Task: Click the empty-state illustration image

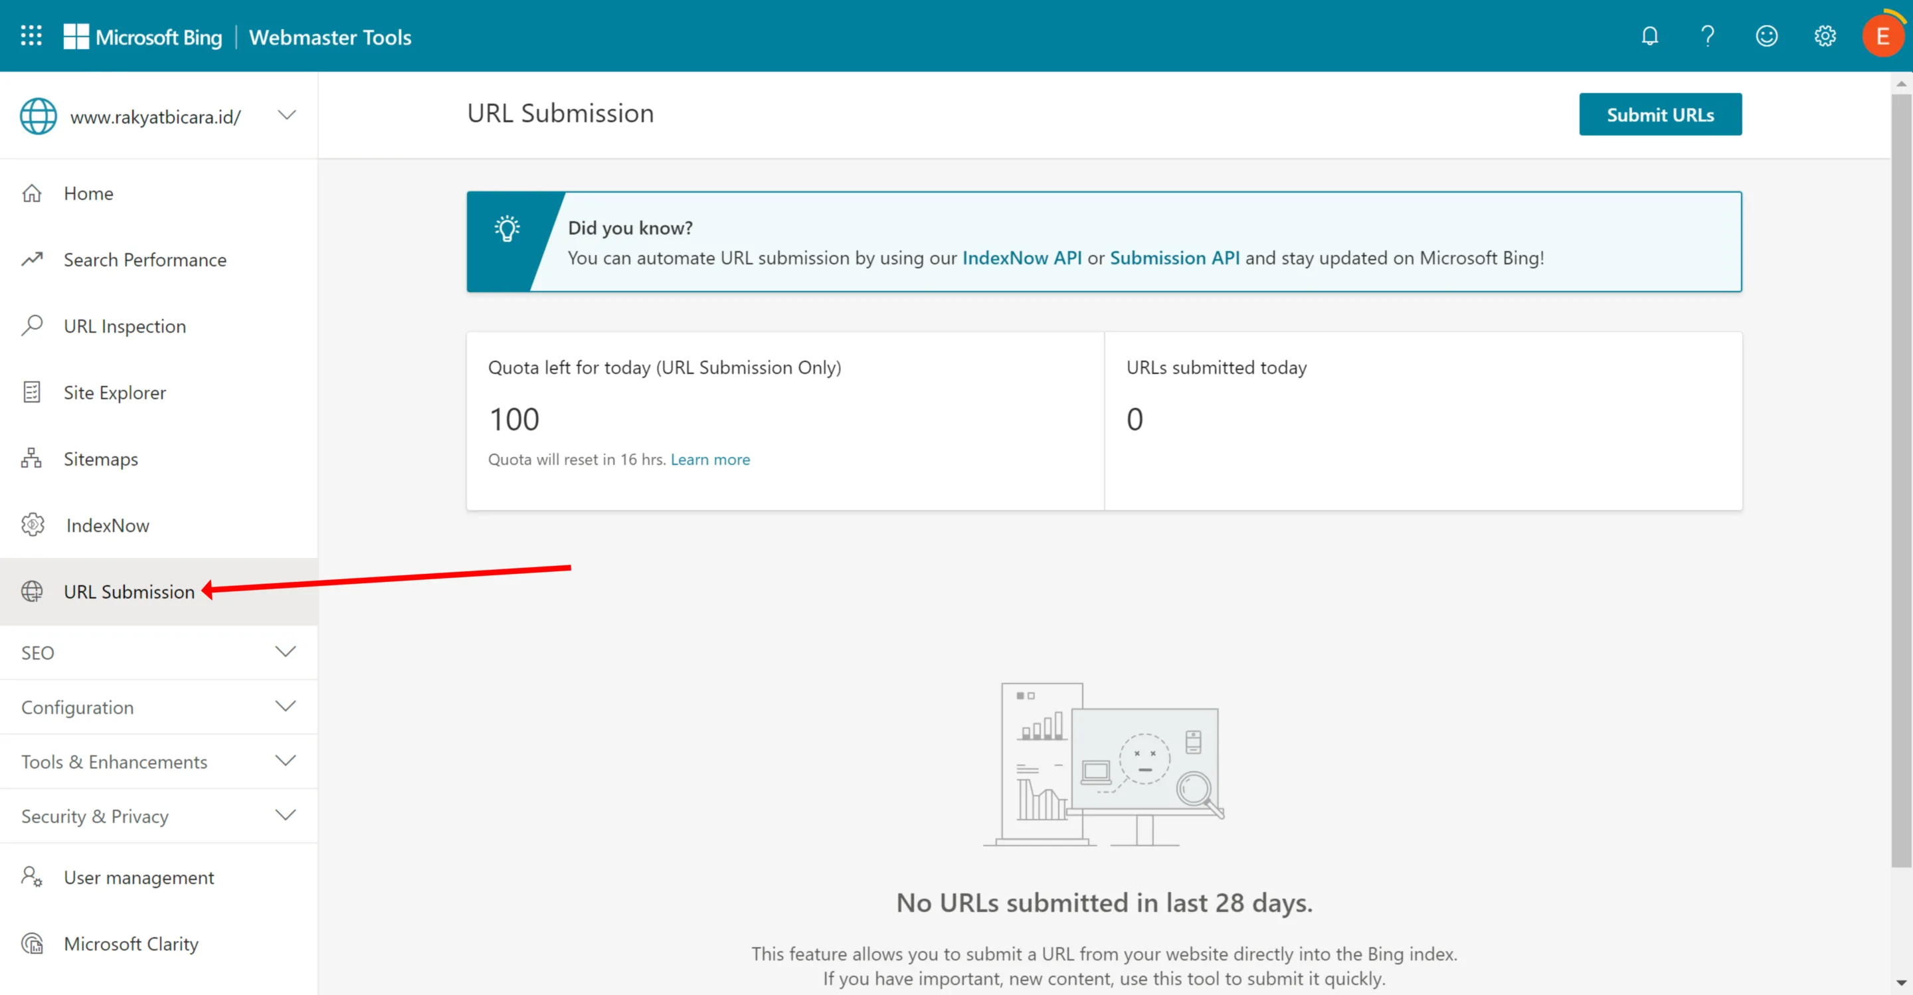Action: coord(1104,764)
